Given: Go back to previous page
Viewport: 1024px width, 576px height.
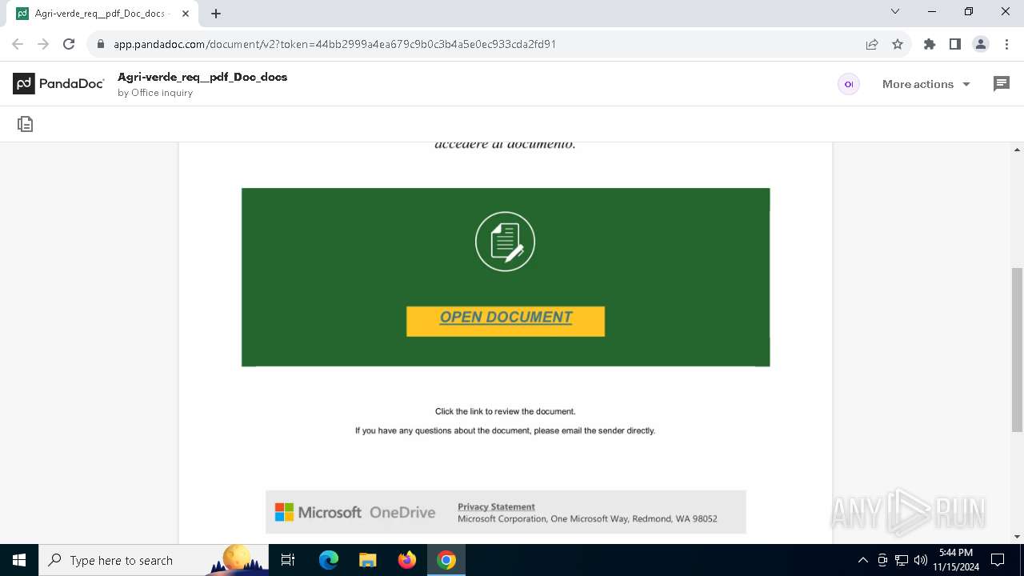Looking at the screenshot, I should (18, 44).
